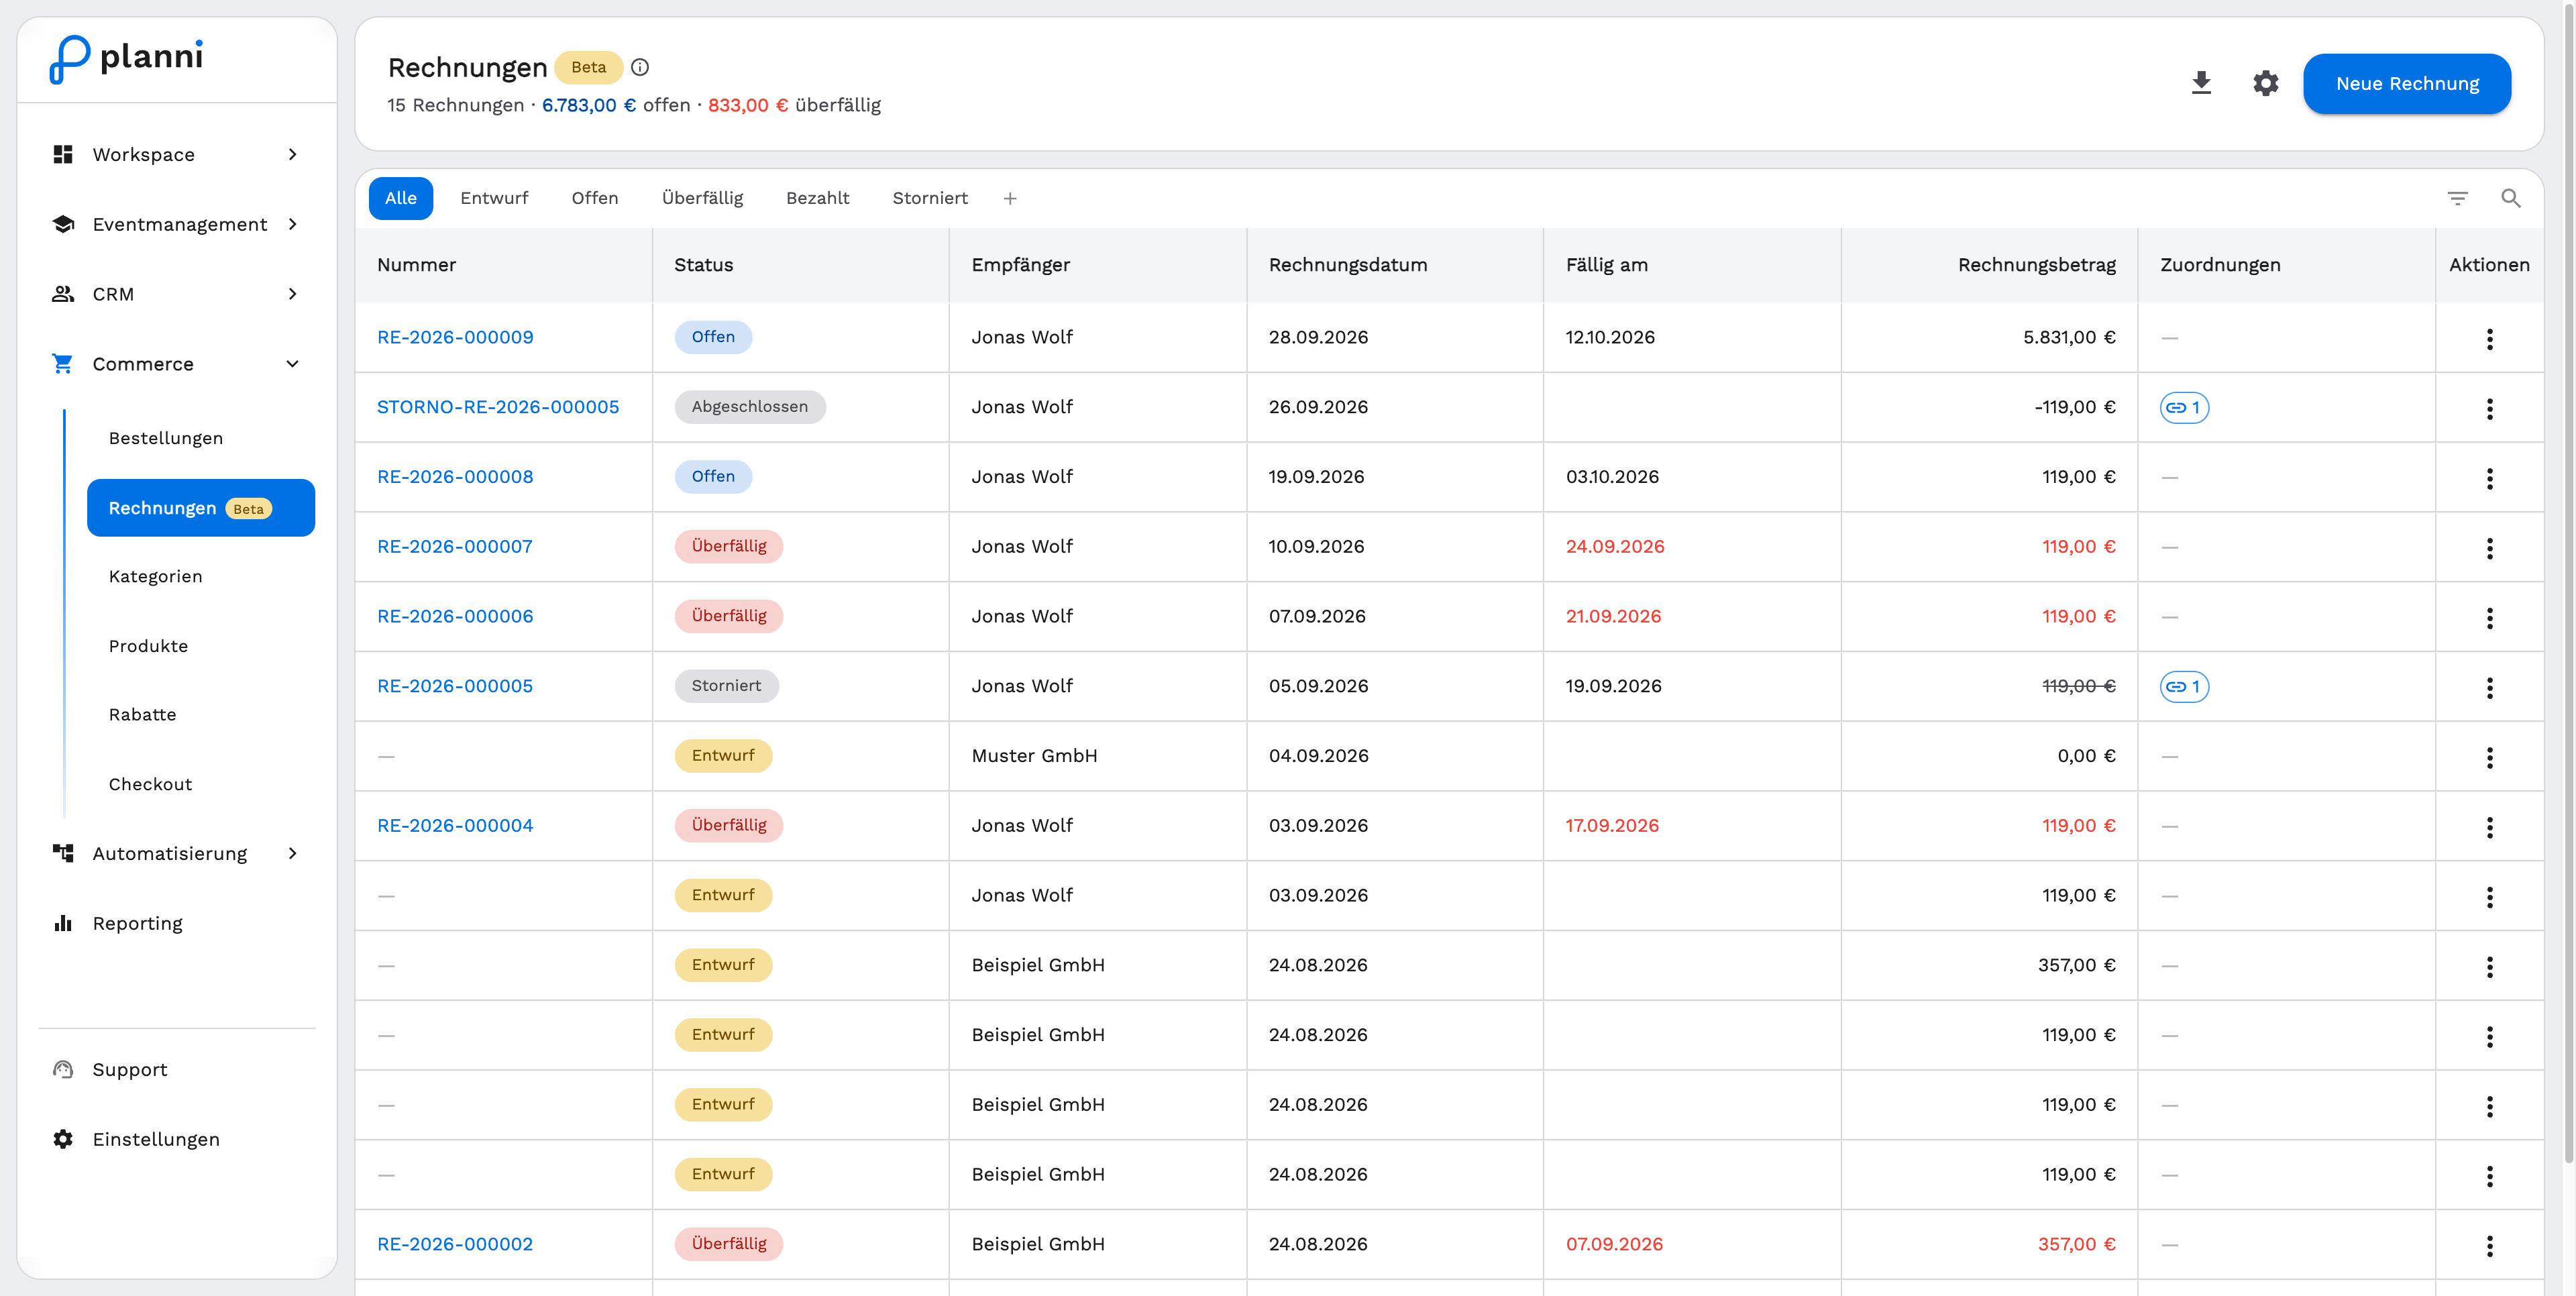Image resolution: width=2576 pixels, height=1296 pixels.
Task: Open actions menu for RE-2026-000002
Action: pyautogui.click(x=2489, y=1245)
